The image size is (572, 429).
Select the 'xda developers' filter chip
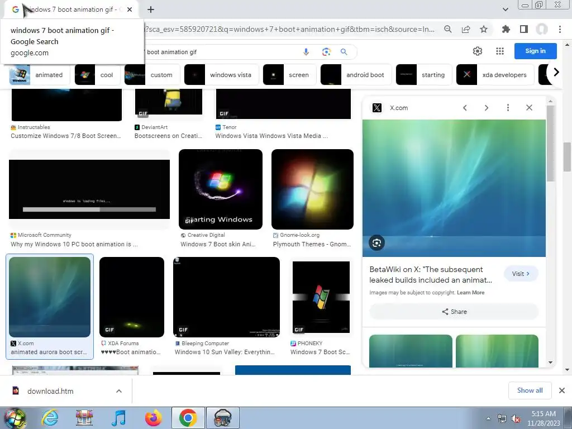pos(495,75)
